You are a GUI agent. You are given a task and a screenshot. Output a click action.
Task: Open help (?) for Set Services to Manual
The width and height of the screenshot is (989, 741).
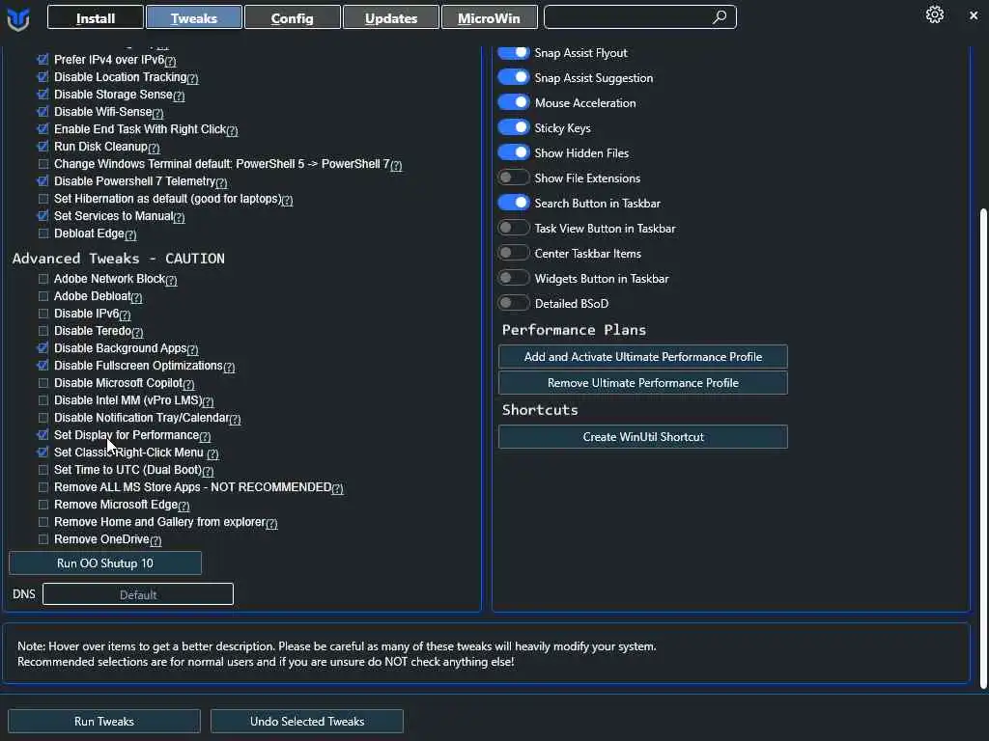(179, 217)
